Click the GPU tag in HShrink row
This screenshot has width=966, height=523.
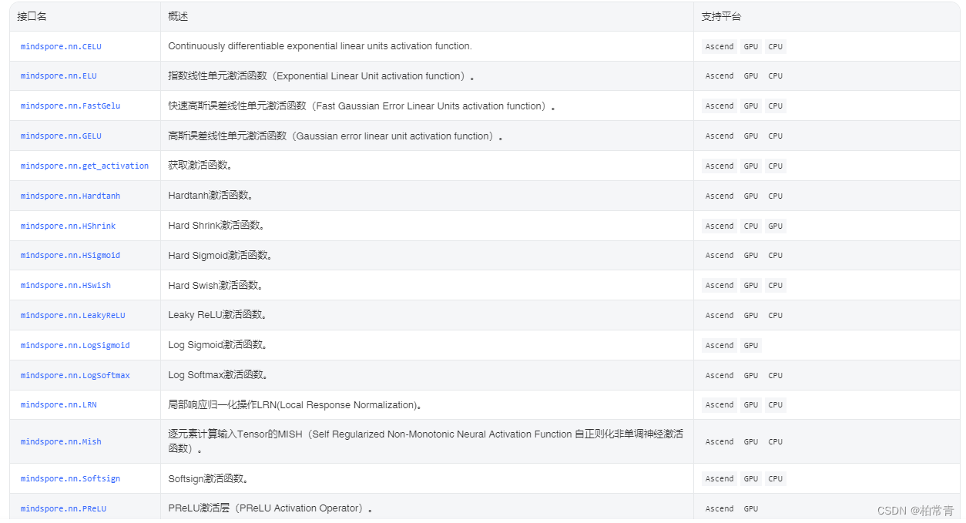(x=776, y=226)
